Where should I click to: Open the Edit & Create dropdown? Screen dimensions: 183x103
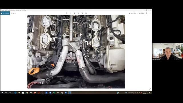(133, 13)
